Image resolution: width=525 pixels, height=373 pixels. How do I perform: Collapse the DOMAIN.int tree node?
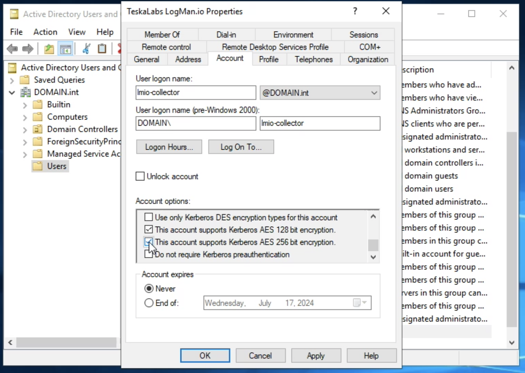12,93
